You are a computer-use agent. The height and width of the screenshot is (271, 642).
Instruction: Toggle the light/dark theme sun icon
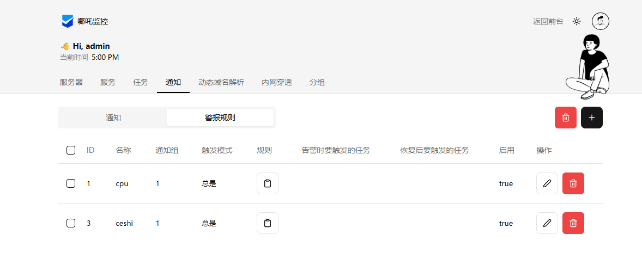click(576, 21)
